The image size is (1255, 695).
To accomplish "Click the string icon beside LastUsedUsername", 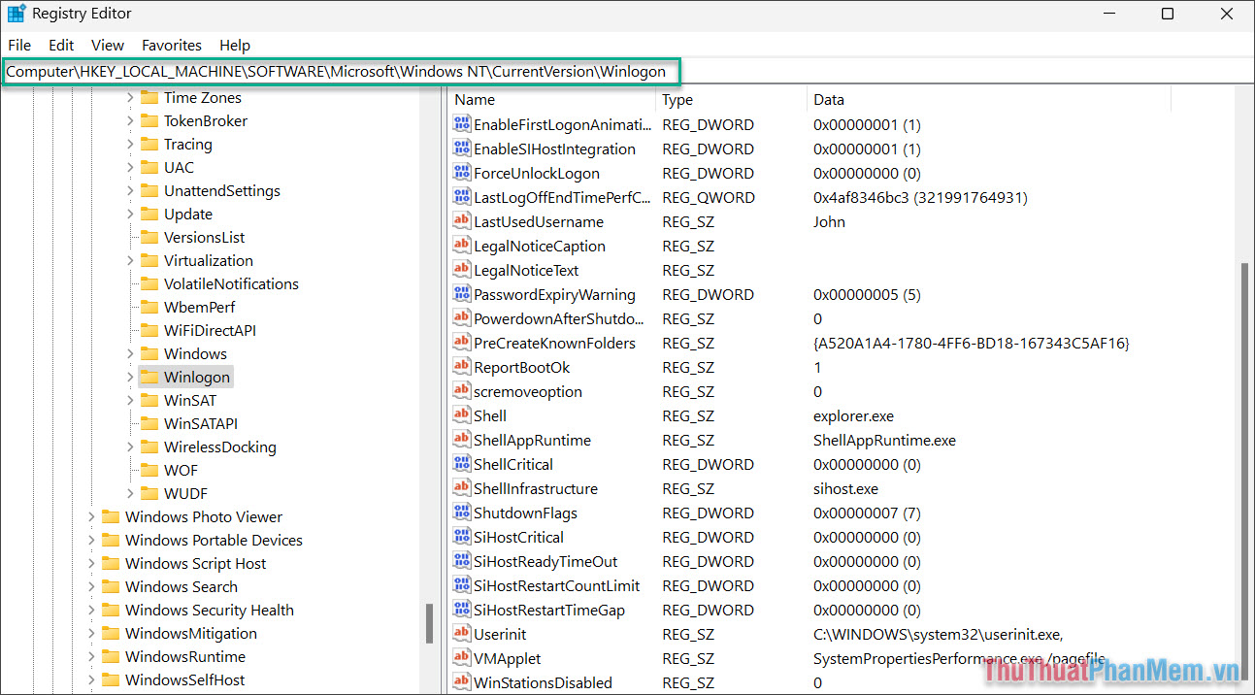I will pyautogui.click(x=462, y=221).
